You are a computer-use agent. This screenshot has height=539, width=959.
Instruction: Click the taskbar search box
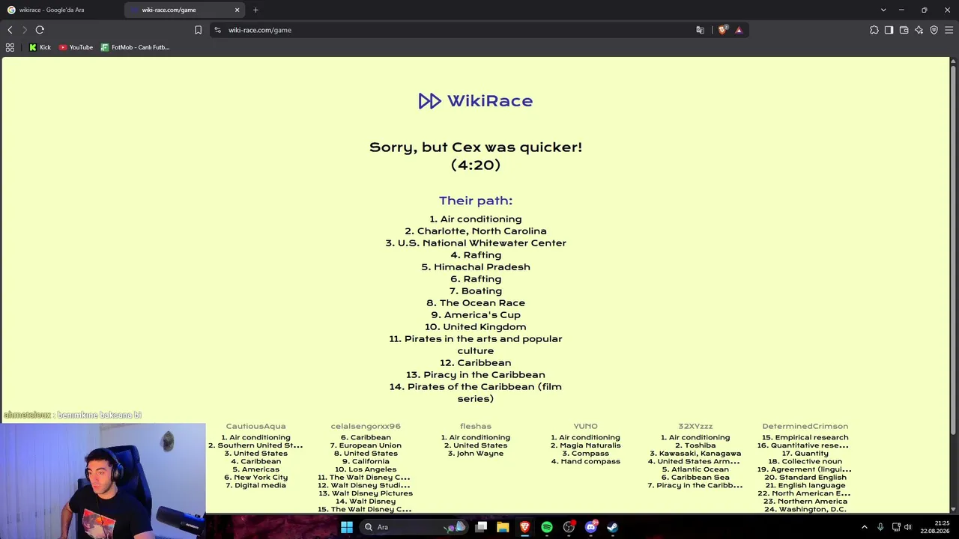[414, 527]
